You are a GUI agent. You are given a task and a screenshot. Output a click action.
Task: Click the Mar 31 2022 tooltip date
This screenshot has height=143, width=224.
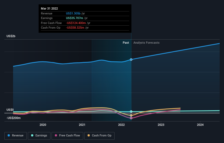[x=49, y=8]
